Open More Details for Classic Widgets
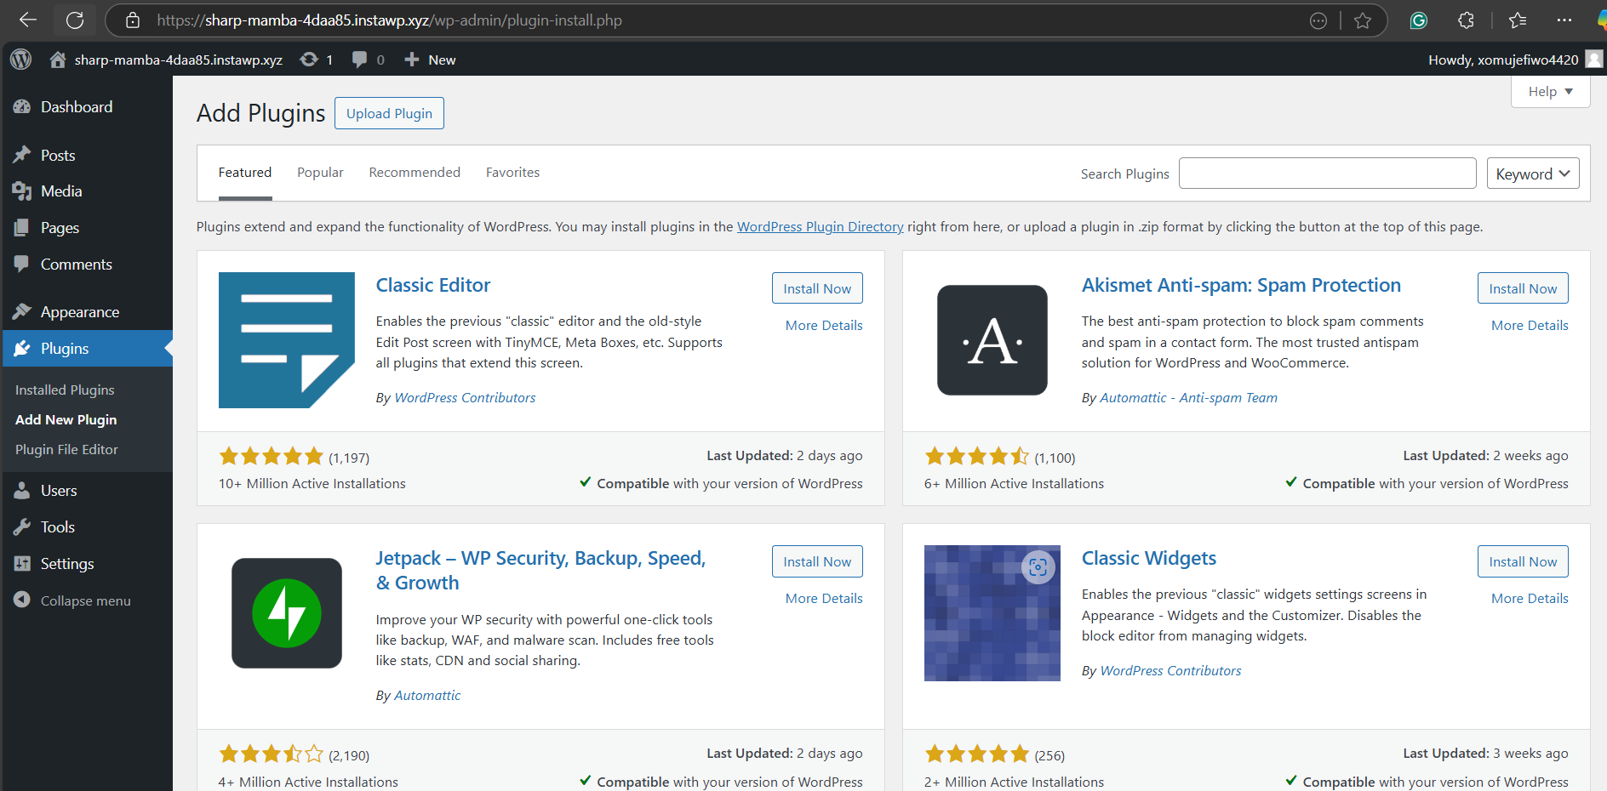This screenshot has height=791, width=1607. pyautogui.click(x=1530, y=599)
